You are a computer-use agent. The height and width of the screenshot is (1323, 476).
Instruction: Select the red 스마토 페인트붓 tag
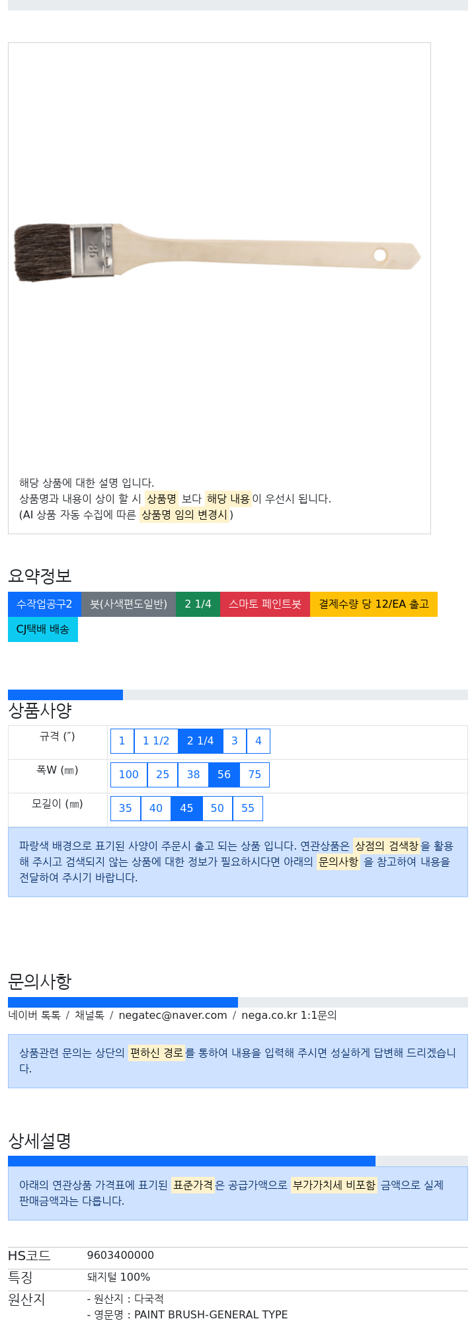pyautogui.click(x=265, y=604)
